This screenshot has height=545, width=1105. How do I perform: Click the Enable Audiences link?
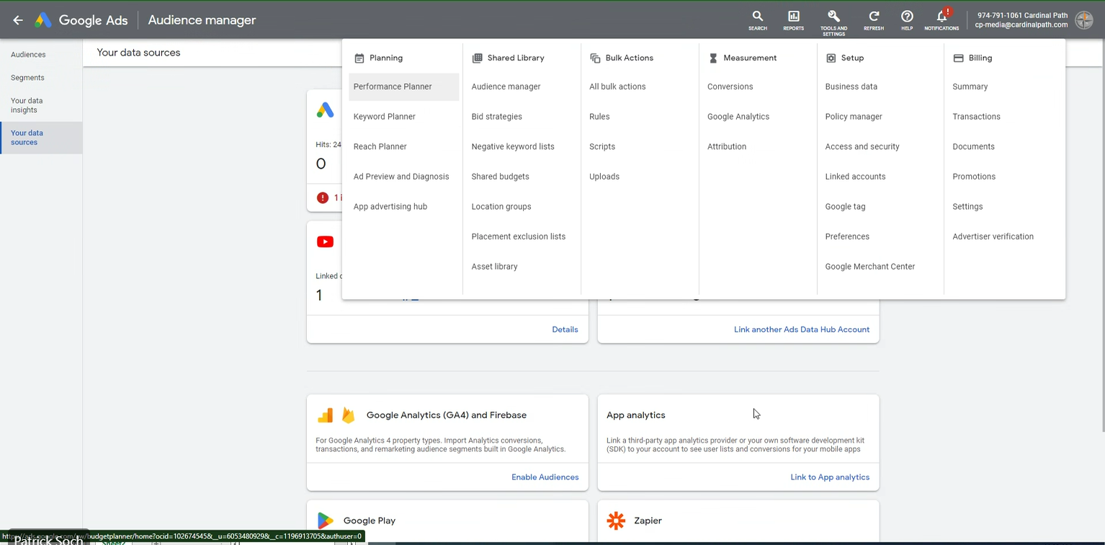(545, 477)
